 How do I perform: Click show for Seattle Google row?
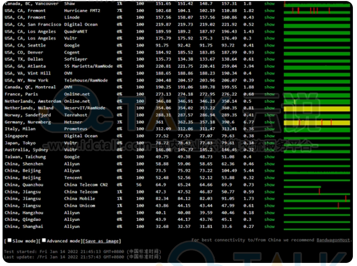point(269,46)
